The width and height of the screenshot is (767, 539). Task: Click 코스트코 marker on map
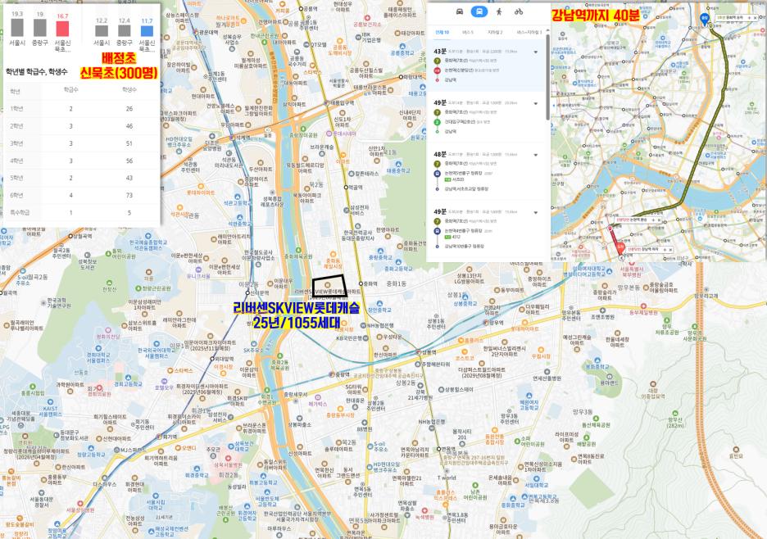pyautogui.click(x=464, y=351)
